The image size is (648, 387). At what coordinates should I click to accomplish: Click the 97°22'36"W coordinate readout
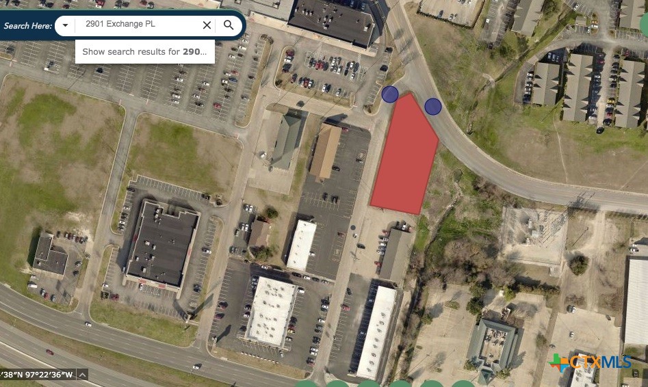click(49, 375)
